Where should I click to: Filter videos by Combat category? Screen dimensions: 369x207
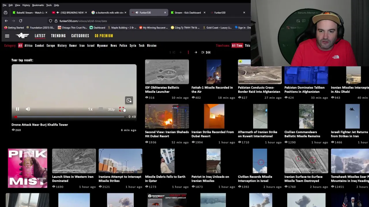click(x=39, y=45)
